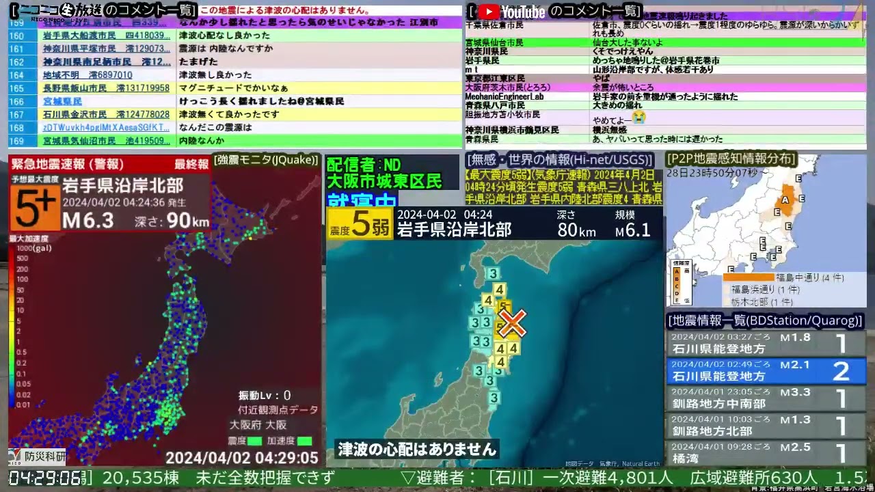Select the 23:05 釧路地方中南部 M3.3 earthquake row
The height and width of the screenshot is (492, 875).
pos(766,398)
